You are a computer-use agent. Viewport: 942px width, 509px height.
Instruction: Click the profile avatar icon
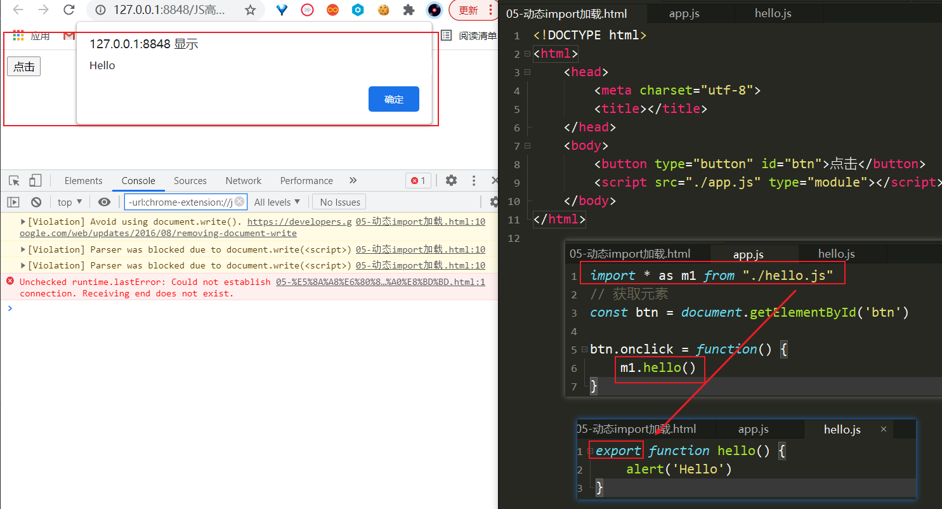(434, 10)
